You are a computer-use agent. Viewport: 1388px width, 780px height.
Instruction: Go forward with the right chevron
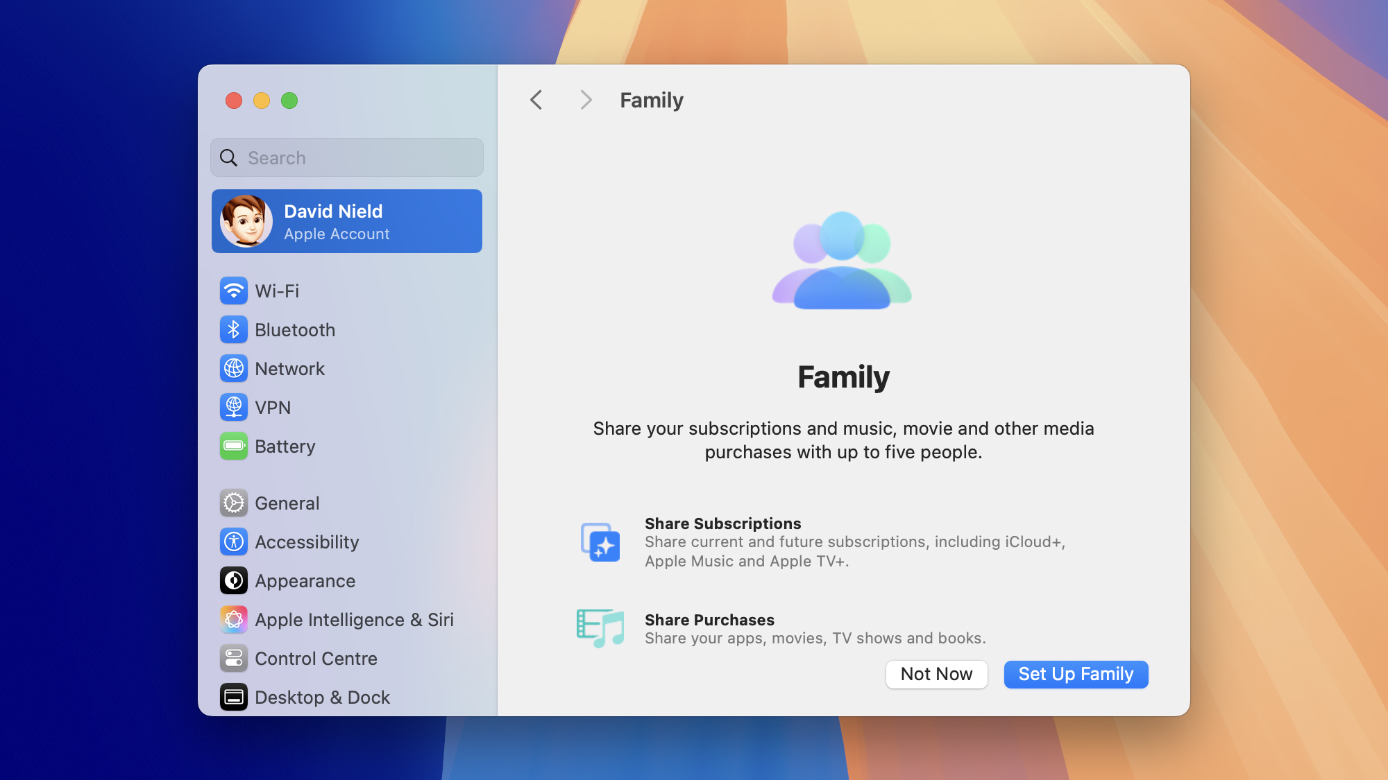point(586,100)
